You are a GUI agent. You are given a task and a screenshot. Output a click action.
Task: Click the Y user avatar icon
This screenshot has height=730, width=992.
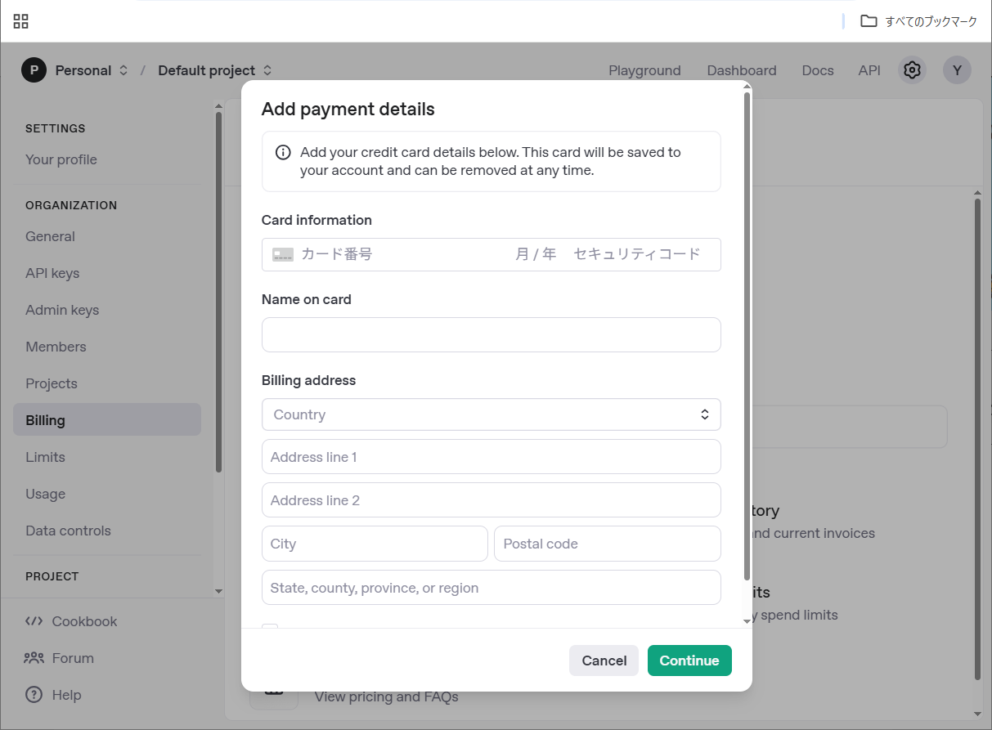pos(957,70)
